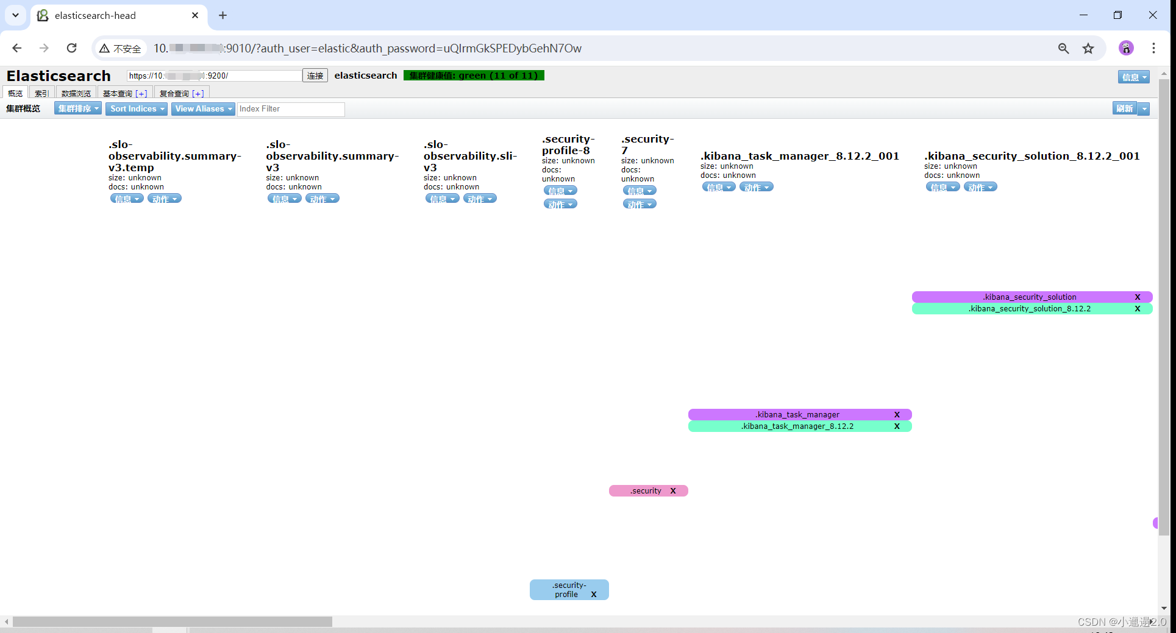The height and width of the screenshot is (633, 1176).
Task: Remove the .kibana_task_manager alias
Action: (x=897, y=415)
